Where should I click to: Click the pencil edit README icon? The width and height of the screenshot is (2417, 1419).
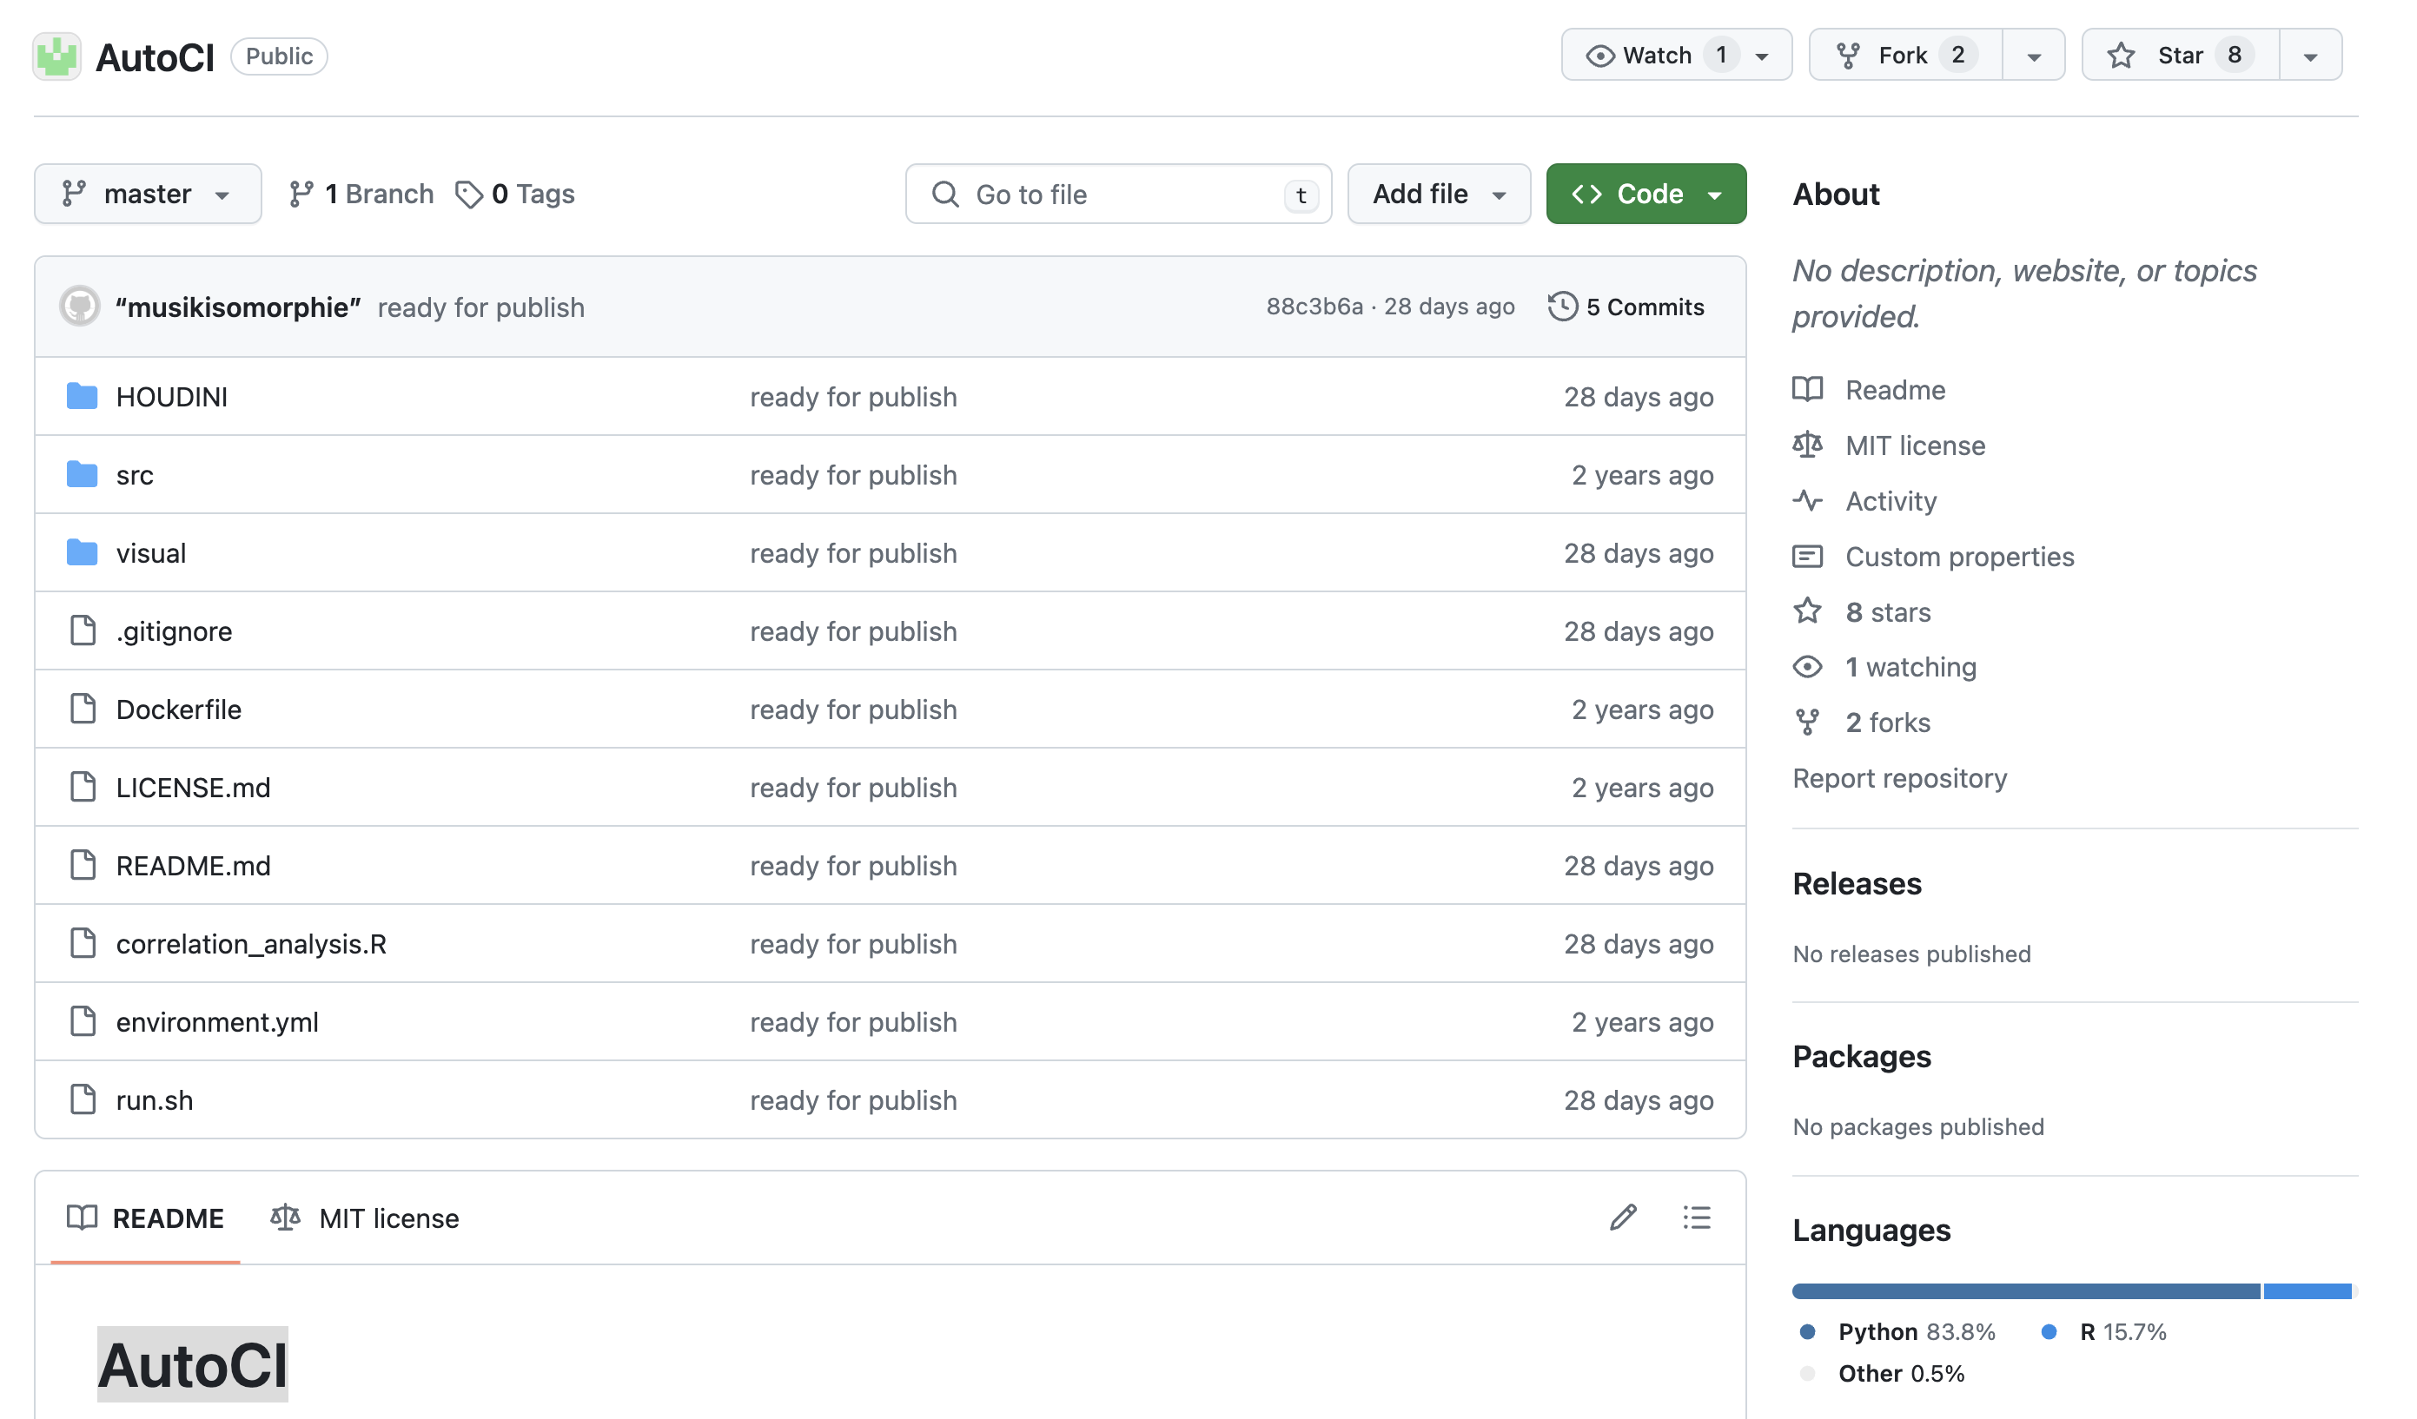point(1623,1218)
